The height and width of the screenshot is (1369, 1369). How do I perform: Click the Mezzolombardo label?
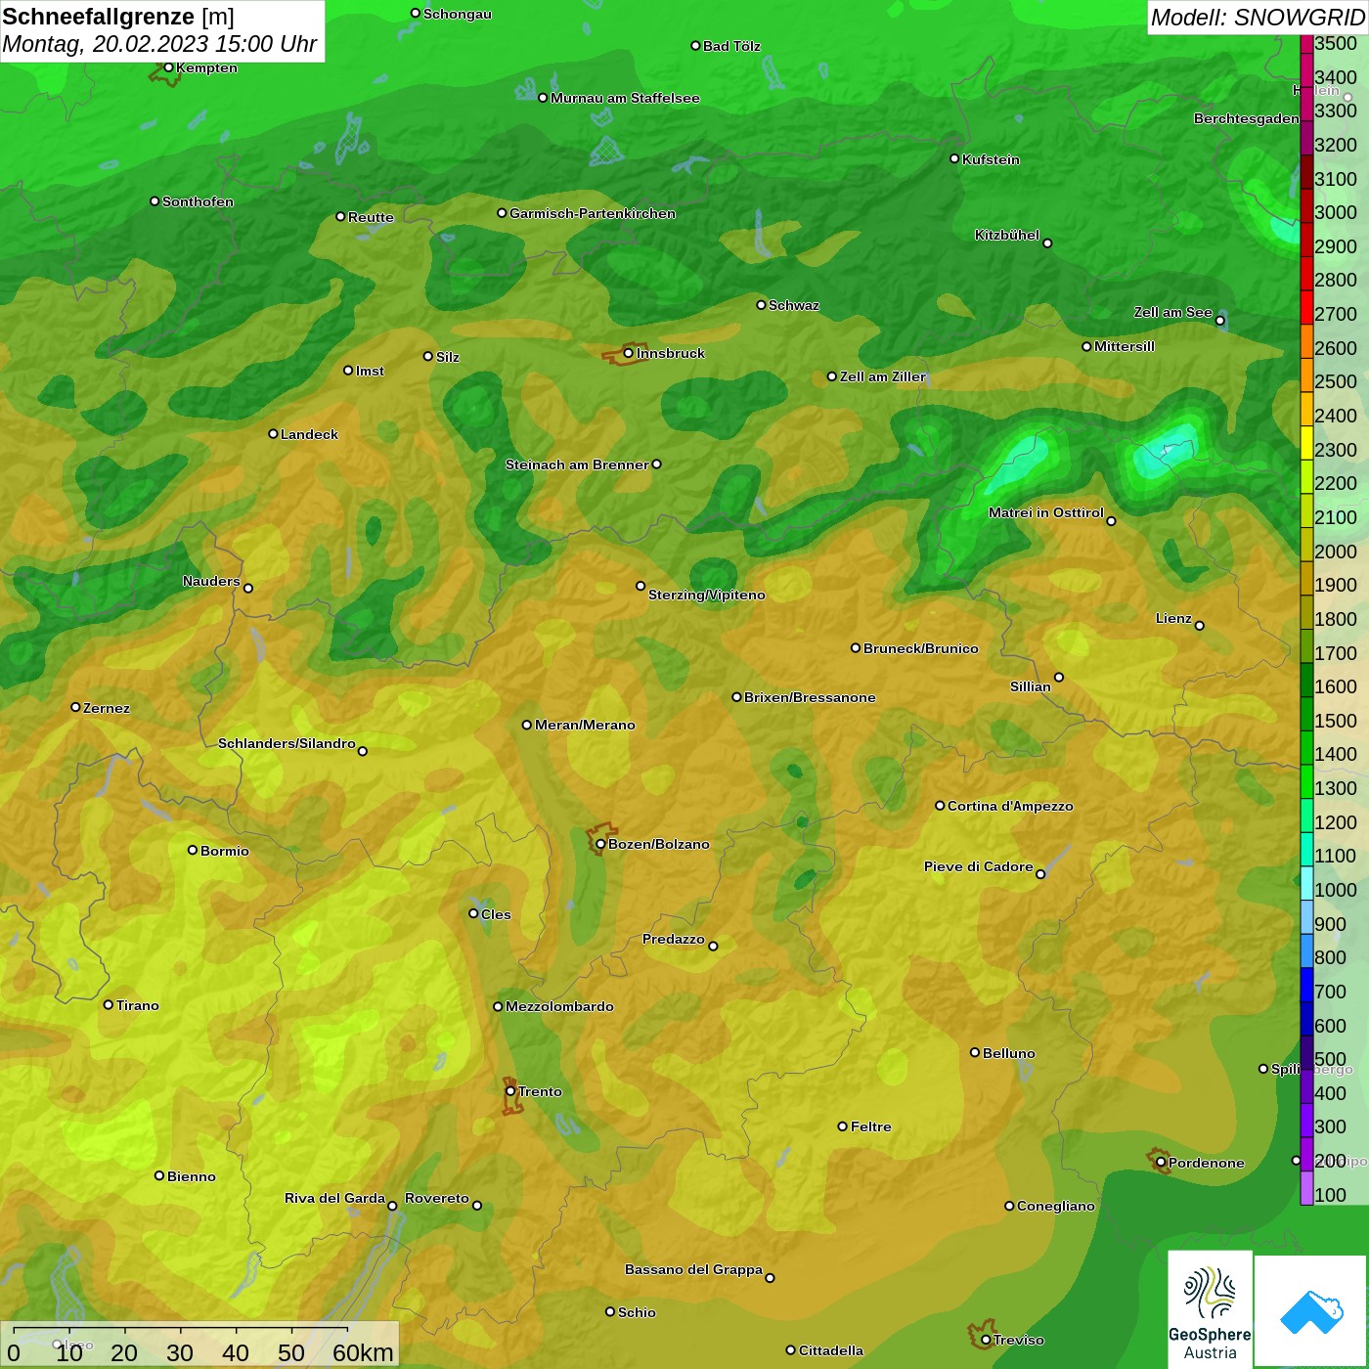[x=559, y=1006]
